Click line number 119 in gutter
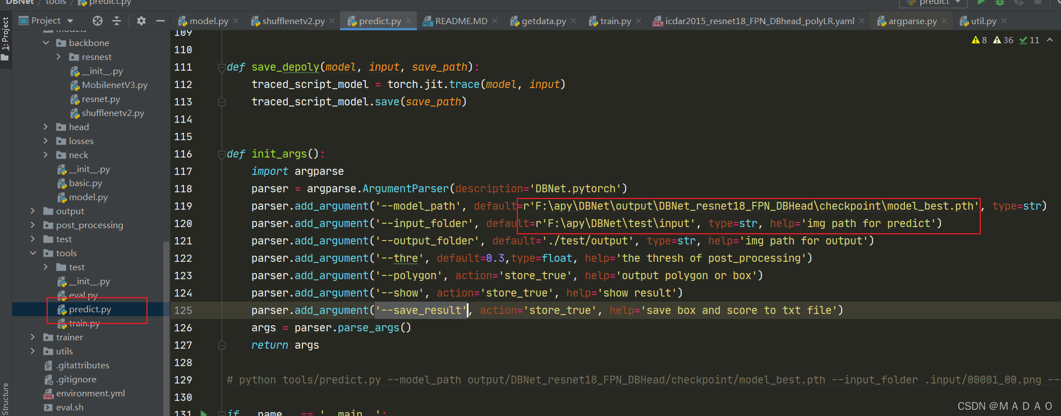 pyautogui.click(x=183, y=206)
